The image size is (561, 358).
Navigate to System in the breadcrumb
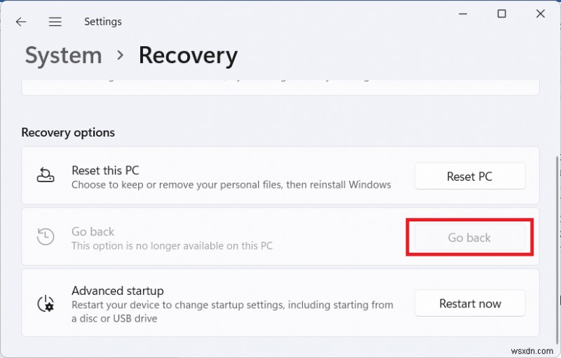[63, 55]
